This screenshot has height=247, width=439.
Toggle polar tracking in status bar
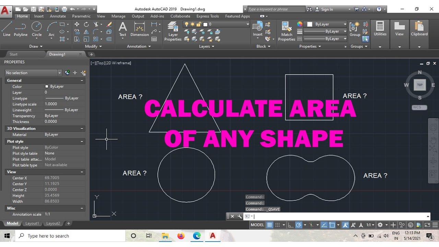click(x=298, y=225)
